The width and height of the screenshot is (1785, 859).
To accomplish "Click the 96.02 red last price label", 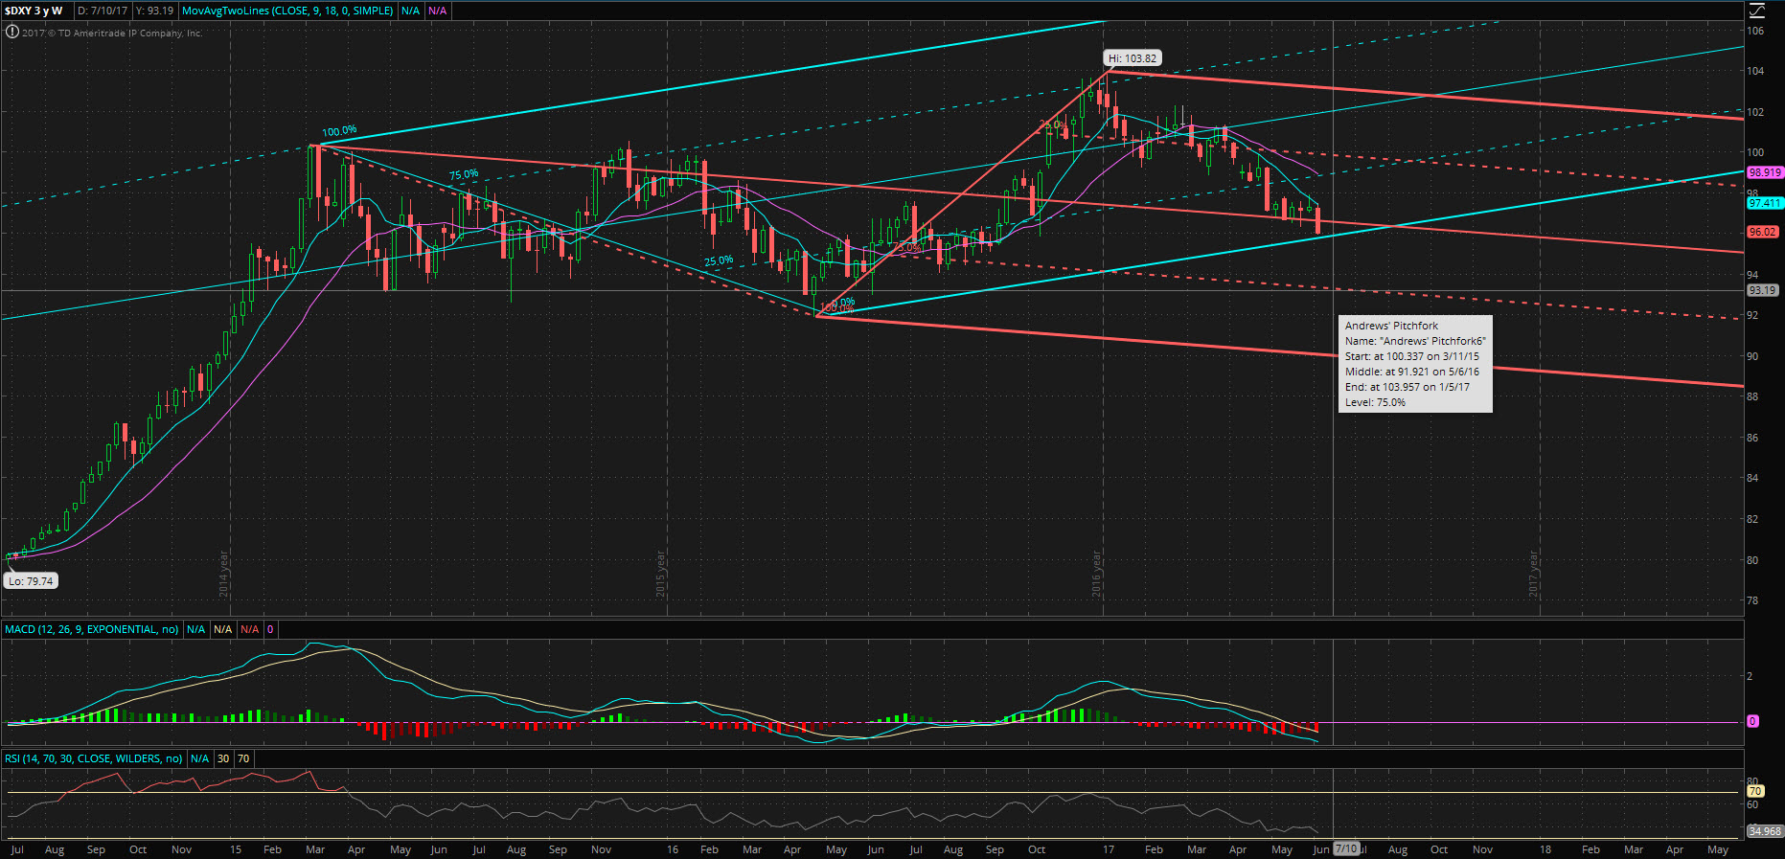I will 1762,232.
